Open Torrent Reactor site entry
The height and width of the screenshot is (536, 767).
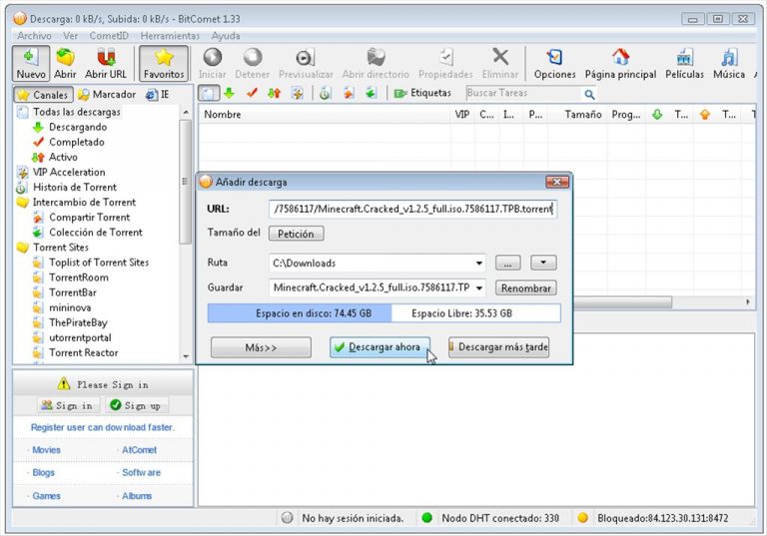click(83, 352)
